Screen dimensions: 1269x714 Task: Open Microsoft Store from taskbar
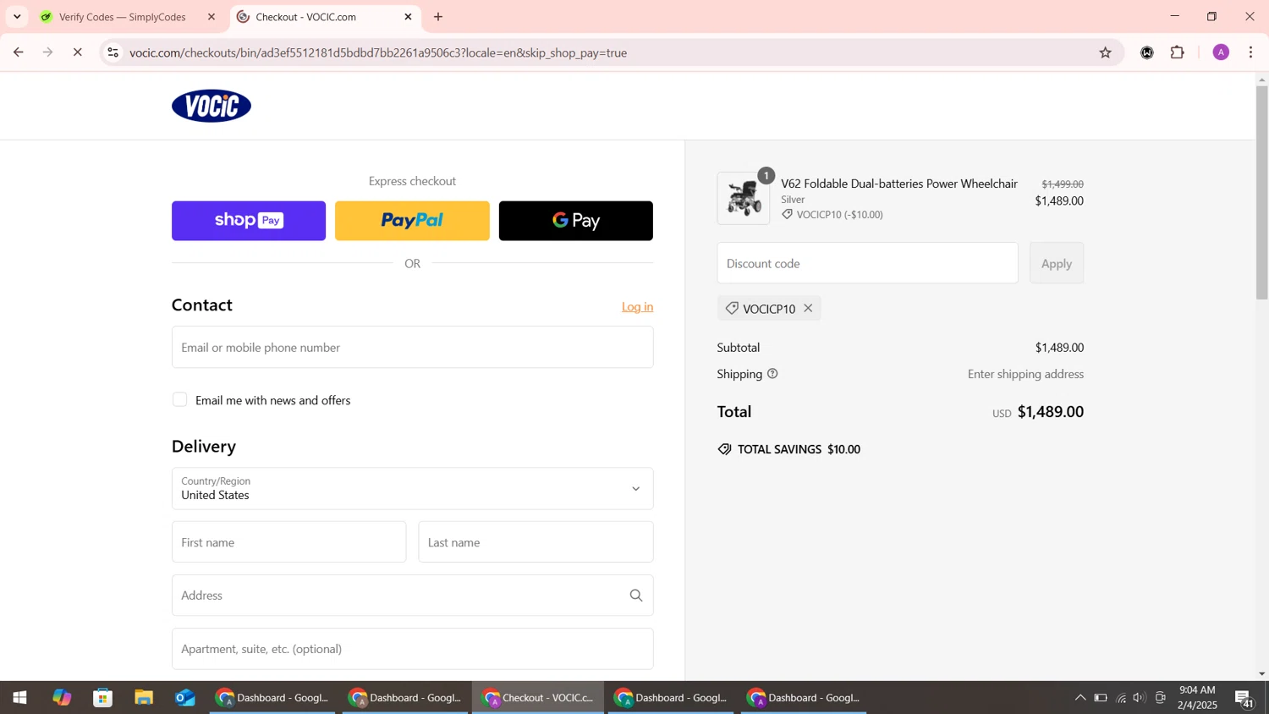[103, 698]
